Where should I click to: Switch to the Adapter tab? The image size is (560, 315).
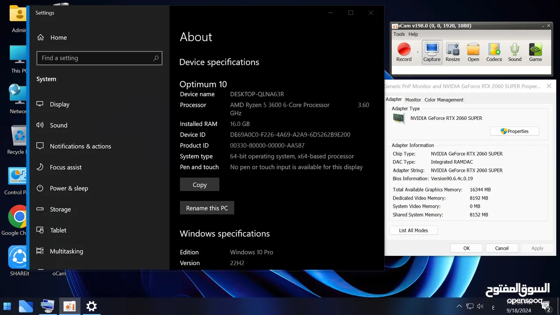click(x=394, y=99)
